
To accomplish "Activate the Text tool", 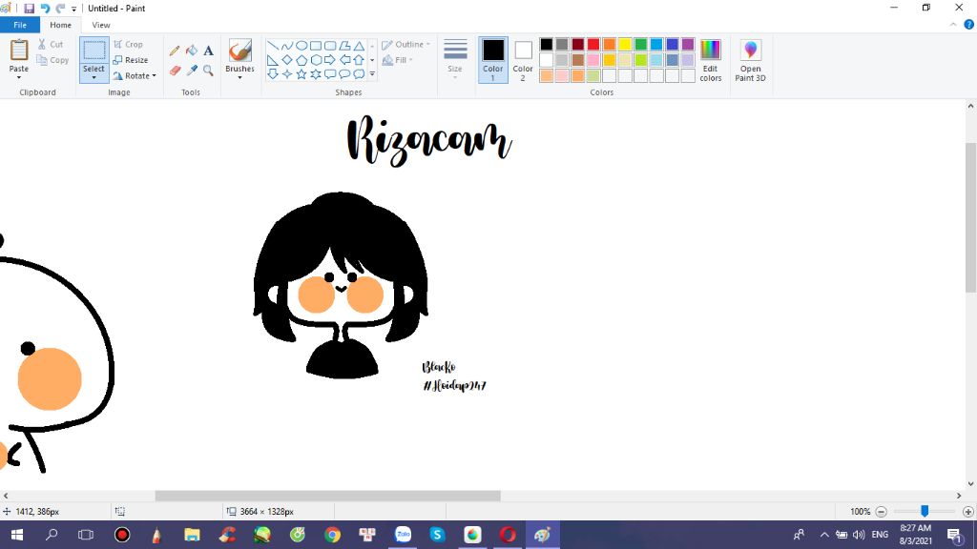I will coord(208,51).
